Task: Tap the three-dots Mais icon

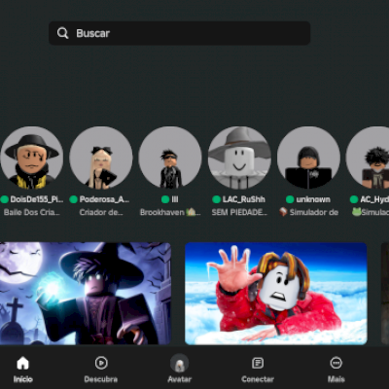Action: pos(336,363)
